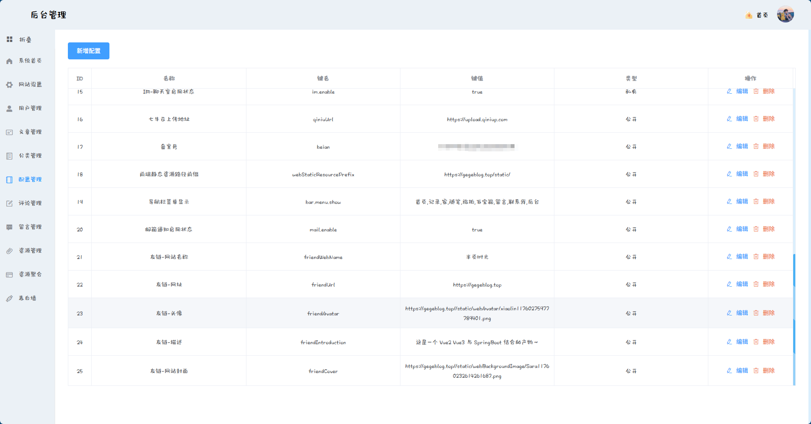Click 折叠 to collapse the sidebar
This screenshot has height=424, width=811.
click(25, 39)
